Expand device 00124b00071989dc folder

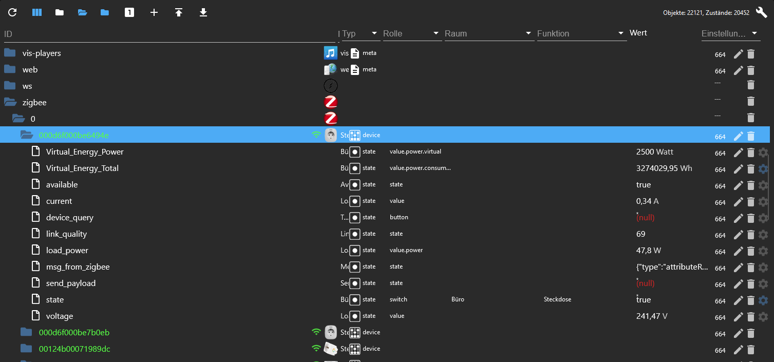[x=26, y=349]
